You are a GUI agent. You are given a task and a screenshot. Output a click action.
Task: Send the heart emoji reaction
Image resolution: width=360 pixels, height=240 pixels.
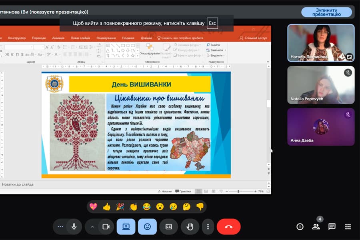93,207
